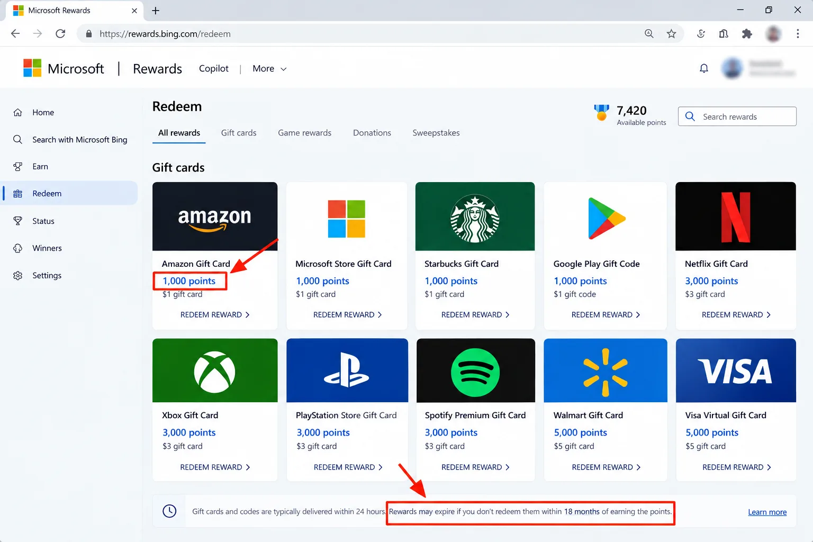813x542 pixels.
Task: Expand the More dropdown menu
Action: pyautogui.click(x=269, y=69)
